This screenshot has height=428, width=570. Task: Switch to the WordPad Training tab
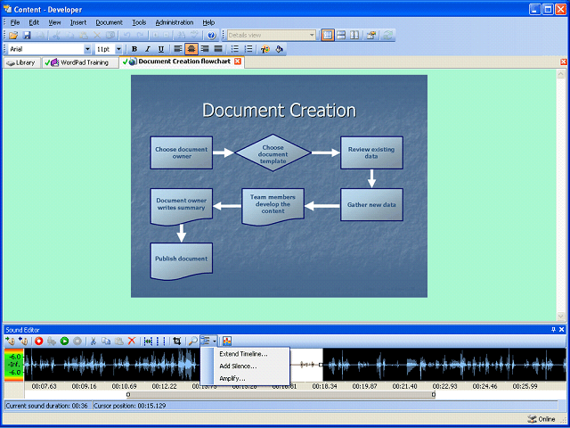coord(84,62)
